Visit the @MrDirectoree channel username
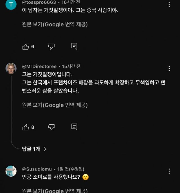The image size is (180, 193). (x=39, y=66)
